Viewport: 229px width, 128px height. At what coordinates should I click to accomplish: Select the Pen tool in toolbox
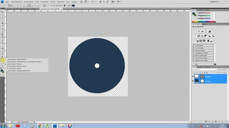click(x=3, y=51)
